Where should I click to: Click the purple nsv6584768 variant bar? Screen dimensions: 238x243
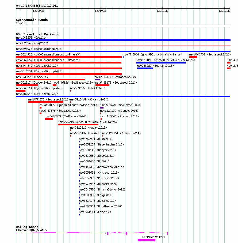97,80
